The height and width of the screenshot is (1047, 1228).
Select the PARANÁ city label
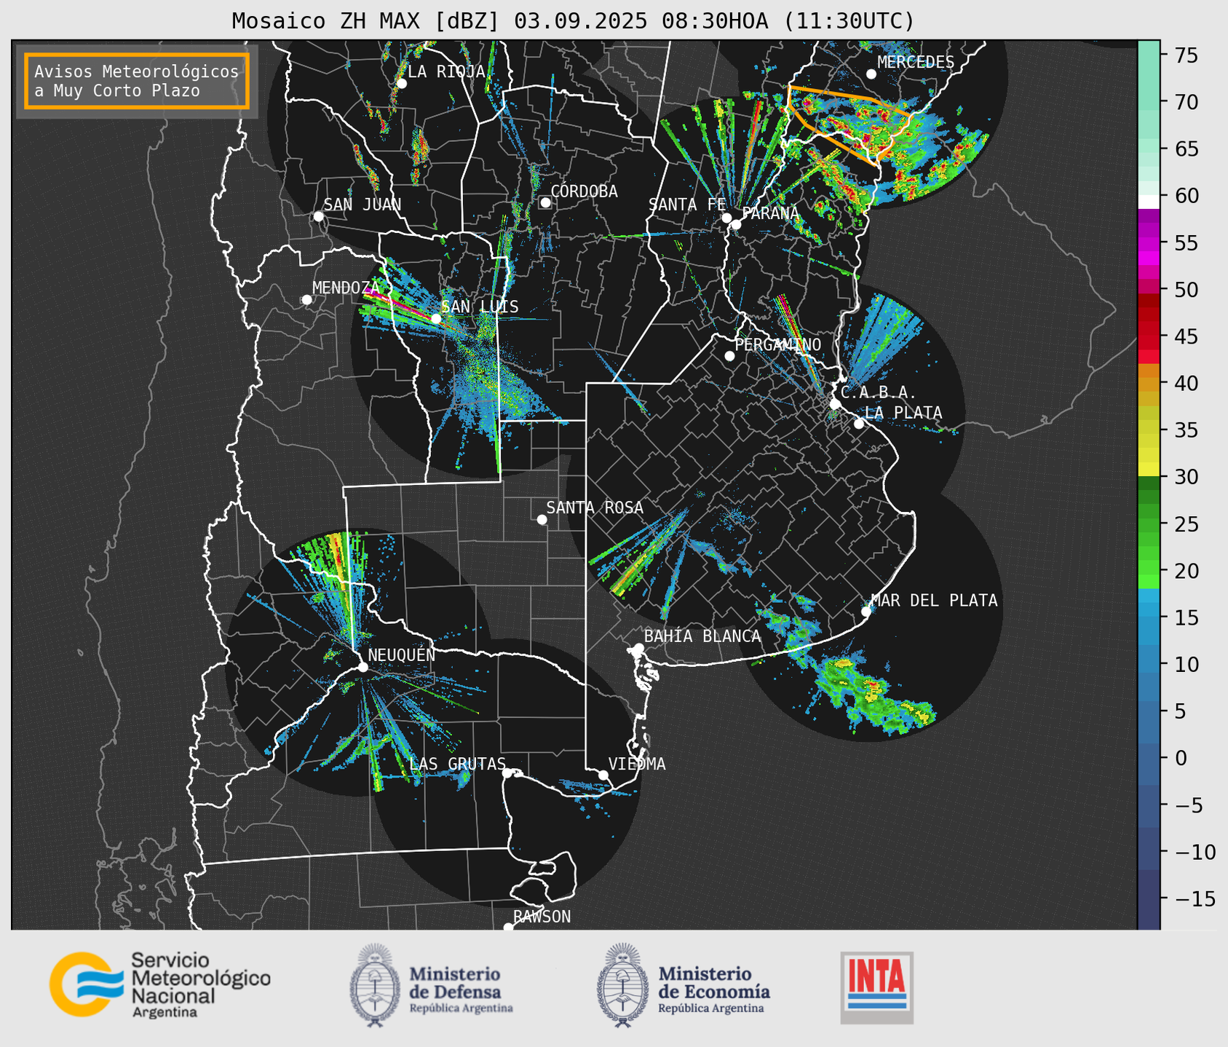pos(770,213)
